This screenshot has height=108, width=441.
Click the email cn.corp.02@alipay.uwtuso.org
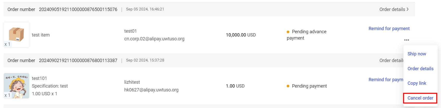point(154,39)
